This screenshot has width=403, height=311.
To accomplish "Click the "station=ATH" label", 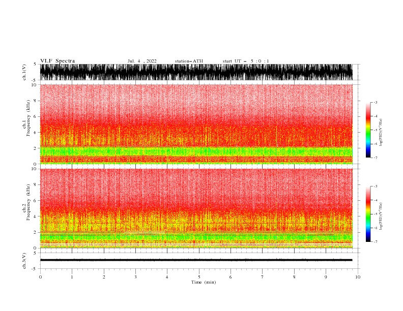I will point(189,61).
